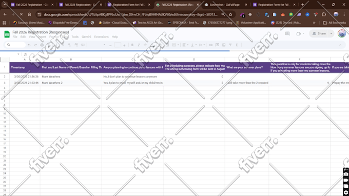Show more bookmarks with the » chevron

(x=314, y=23)
